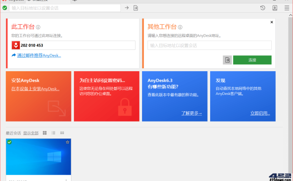Click the install arrow graphic on orange tile
The height and width of the screenshot is (181, 293).
click(x=57, y=108)
